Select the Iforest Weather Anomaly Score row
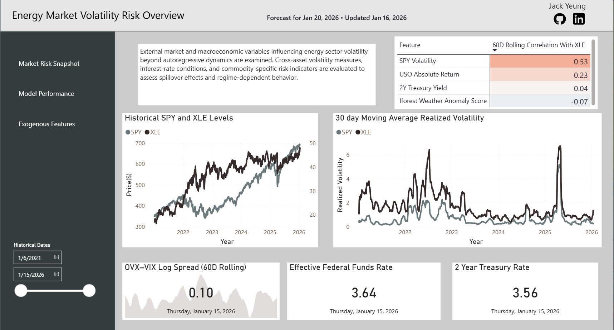This screenshot has height=330, width=614. [493, 101]
